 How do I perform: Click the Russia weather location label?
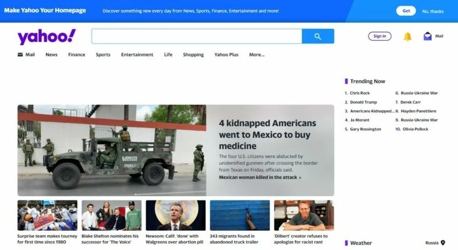click(x=432, y=242)
